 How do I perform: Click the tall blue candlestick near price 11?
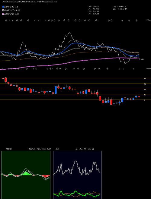56,90
